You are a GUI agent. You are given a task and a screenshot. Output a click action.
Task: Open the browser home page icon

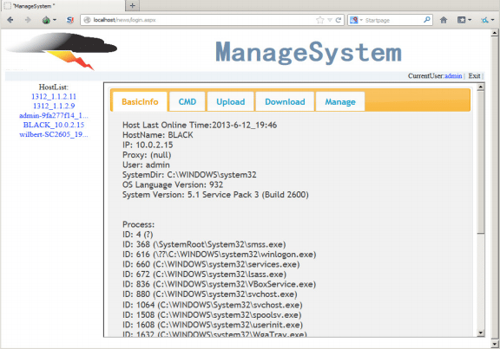(x=444, y=20)
